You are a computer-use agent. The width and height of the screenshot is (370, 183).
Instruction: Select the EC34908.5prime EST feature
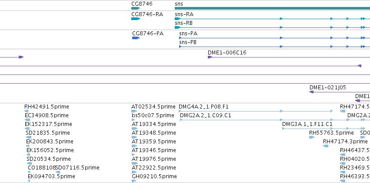(x=27, y=120)
